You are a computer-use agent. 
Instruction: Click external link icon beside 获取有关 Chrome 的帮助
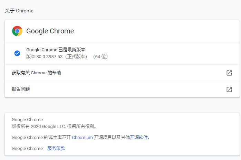pos(229,73)
